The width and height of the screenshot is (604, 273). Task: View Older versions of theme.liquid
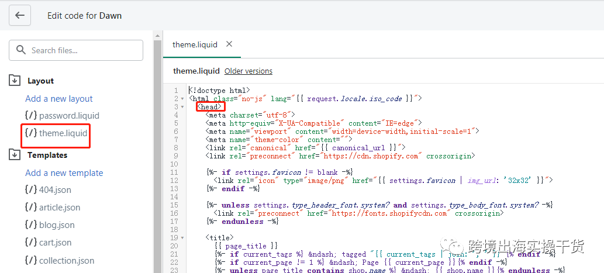pyautogui.click(x=248, y=71)
